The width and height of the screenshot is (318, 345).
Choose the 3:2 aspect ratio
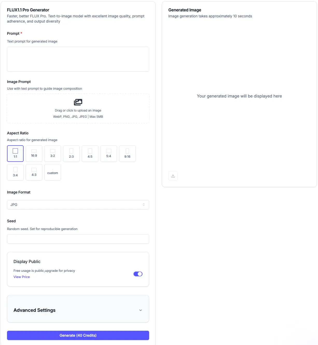click(x=53, y=154)
